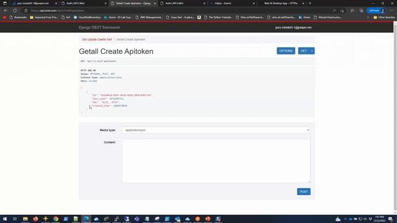The image size is (397, 223).
Task: Open the volume icon in system tray
Action: 365,219
